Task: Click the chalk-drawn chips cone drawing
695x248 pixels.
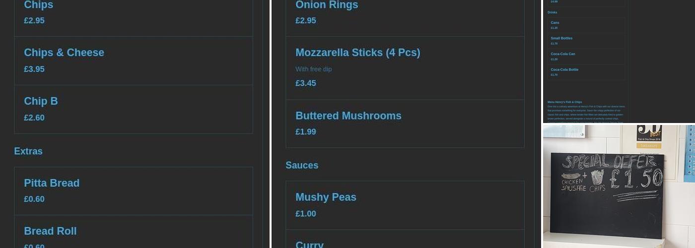Action: coord(597,177)
